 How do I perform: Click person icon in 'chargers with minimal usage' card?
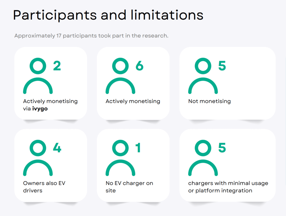pos(203,158)
